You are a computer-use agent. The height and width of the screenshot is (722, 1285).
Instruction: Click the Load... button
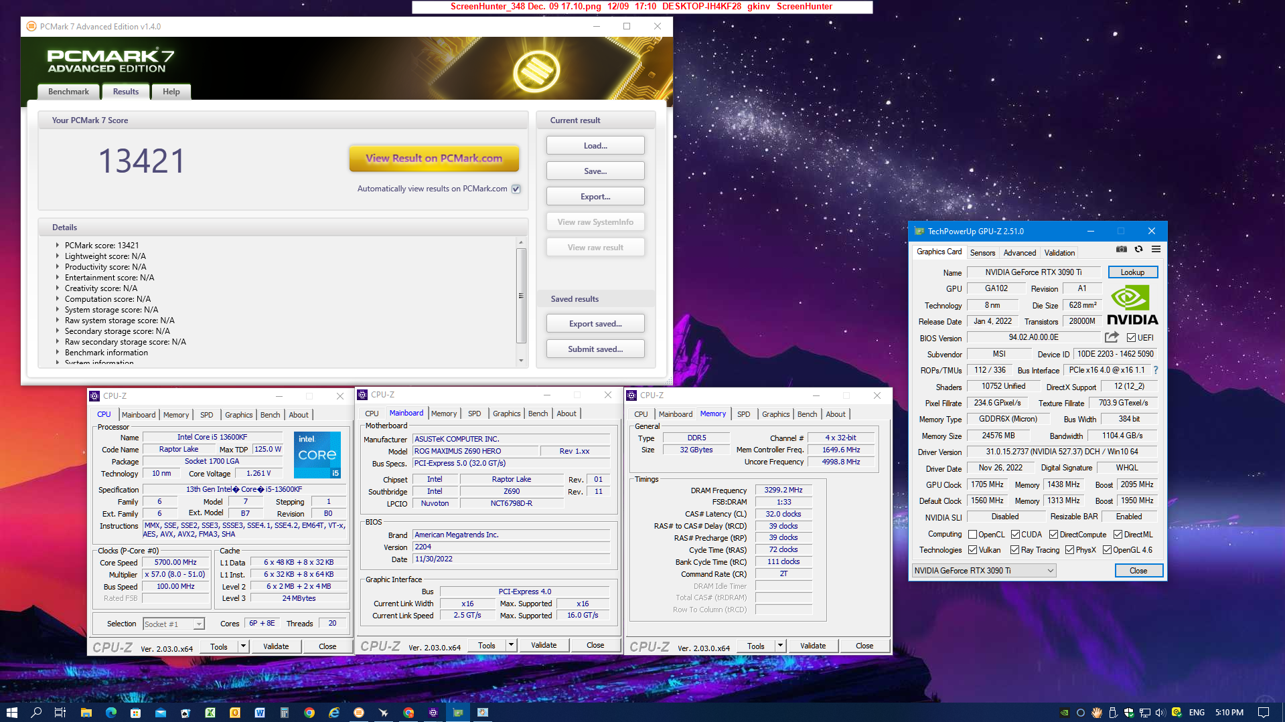point(595,146)
